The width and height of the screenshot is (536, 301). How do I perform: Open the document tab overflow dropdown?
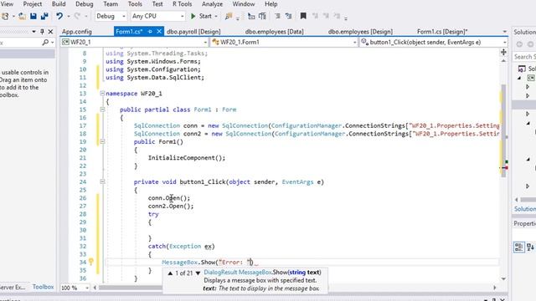[x=504, y=32]
